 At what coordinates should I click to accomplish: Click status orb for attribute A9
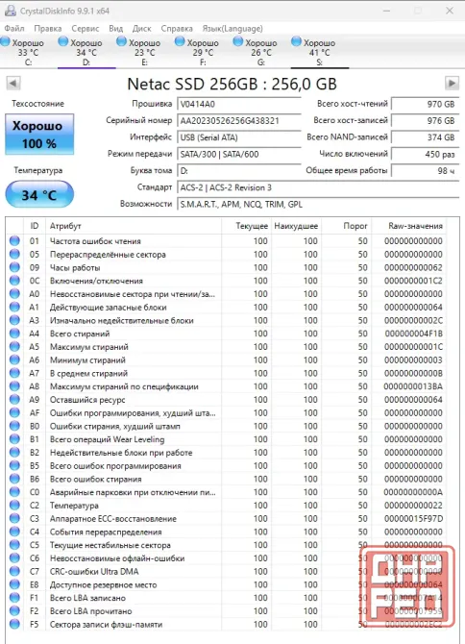14,399
